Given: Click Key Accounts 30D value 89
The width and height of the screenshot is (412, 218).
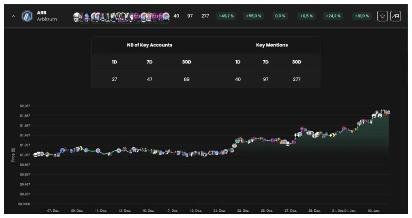Looking at the screenshot, I should click(187, 79).
